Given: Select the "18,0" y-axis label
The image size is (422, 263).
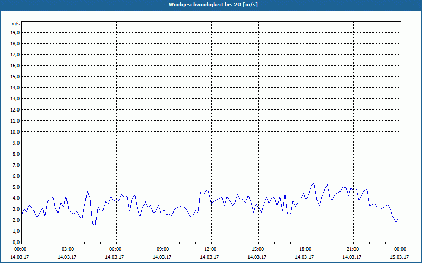Looking at the screenshot, I should point(15,44).
